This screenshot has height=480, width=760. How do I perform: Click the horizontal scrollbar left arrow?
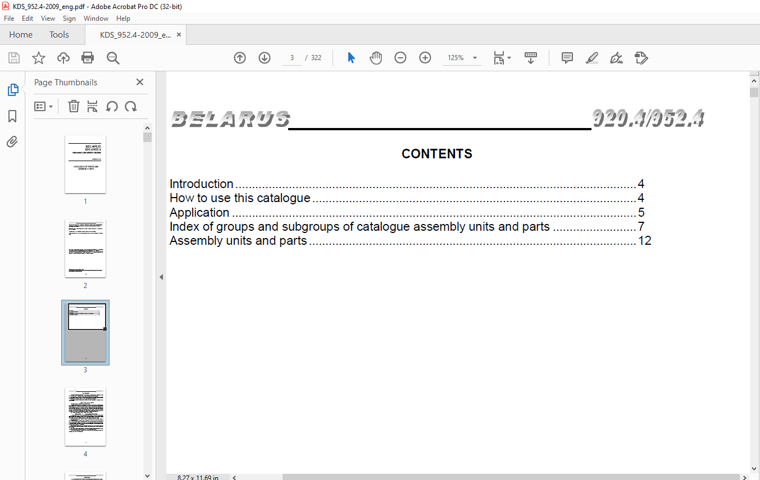point(234,477)
